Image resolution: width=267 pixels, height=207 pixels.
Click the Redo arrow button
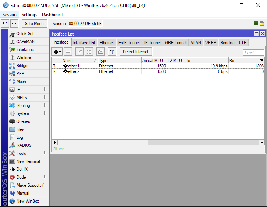pyautogui.click(x=14, y=23)
